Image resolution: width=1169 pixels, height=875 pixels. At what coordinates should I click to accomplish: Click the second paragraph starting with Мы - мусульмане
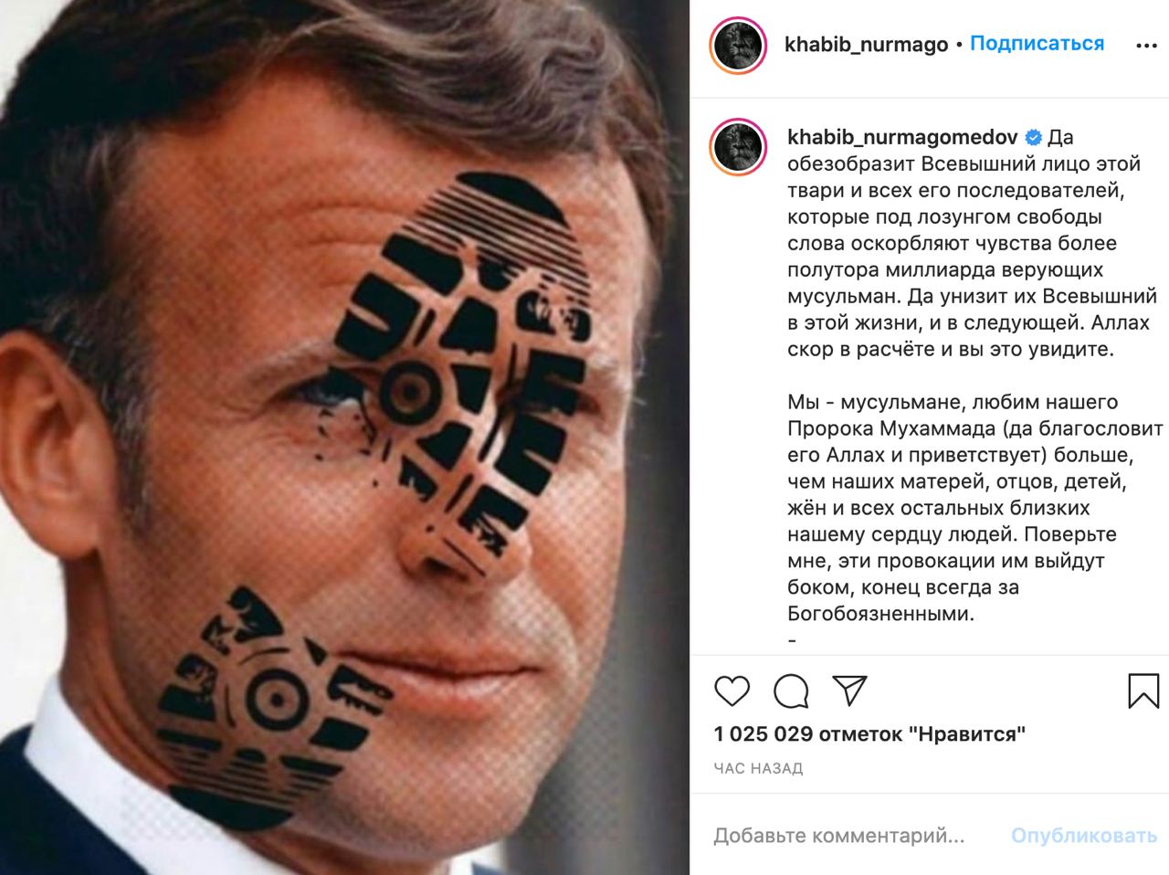coord(975,508)
